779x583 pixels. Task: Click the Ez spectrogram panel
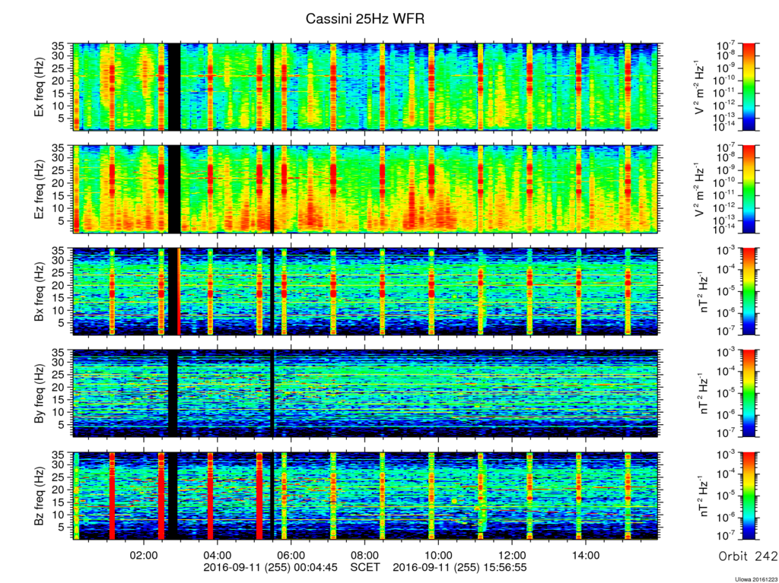[x=366, y=189]
